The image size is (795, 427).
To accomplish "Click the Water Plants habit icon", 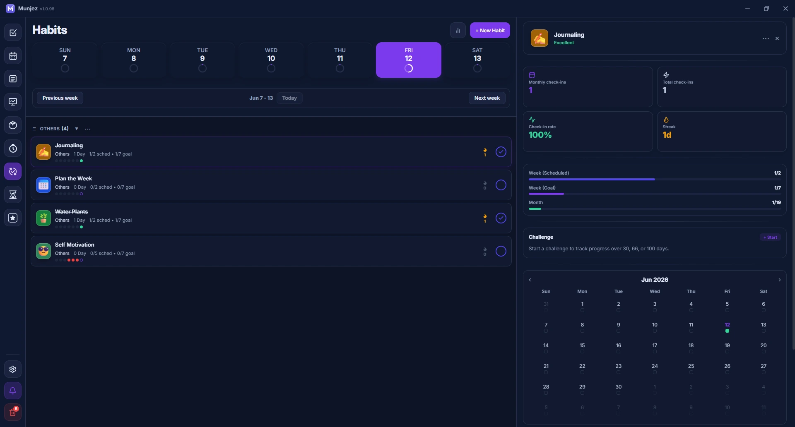I will pyautogui.click(x=43, y=218).
